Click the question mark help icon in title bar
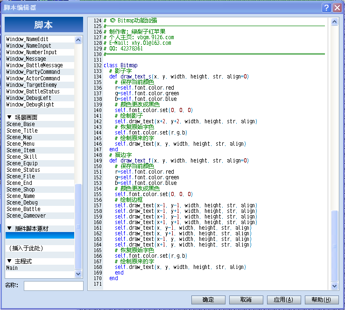The width and height of the screenshot is (345, 310). [x=326, y=7]
